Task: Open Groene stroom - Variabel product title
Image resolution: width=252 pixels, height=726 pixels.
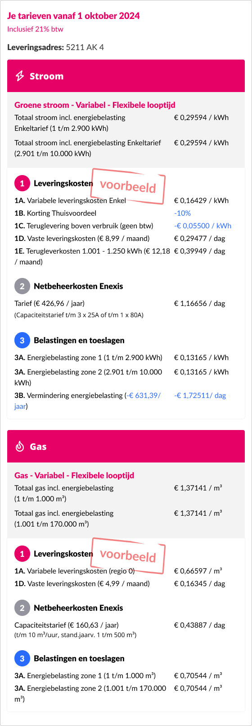Action: tap(95, 105)
